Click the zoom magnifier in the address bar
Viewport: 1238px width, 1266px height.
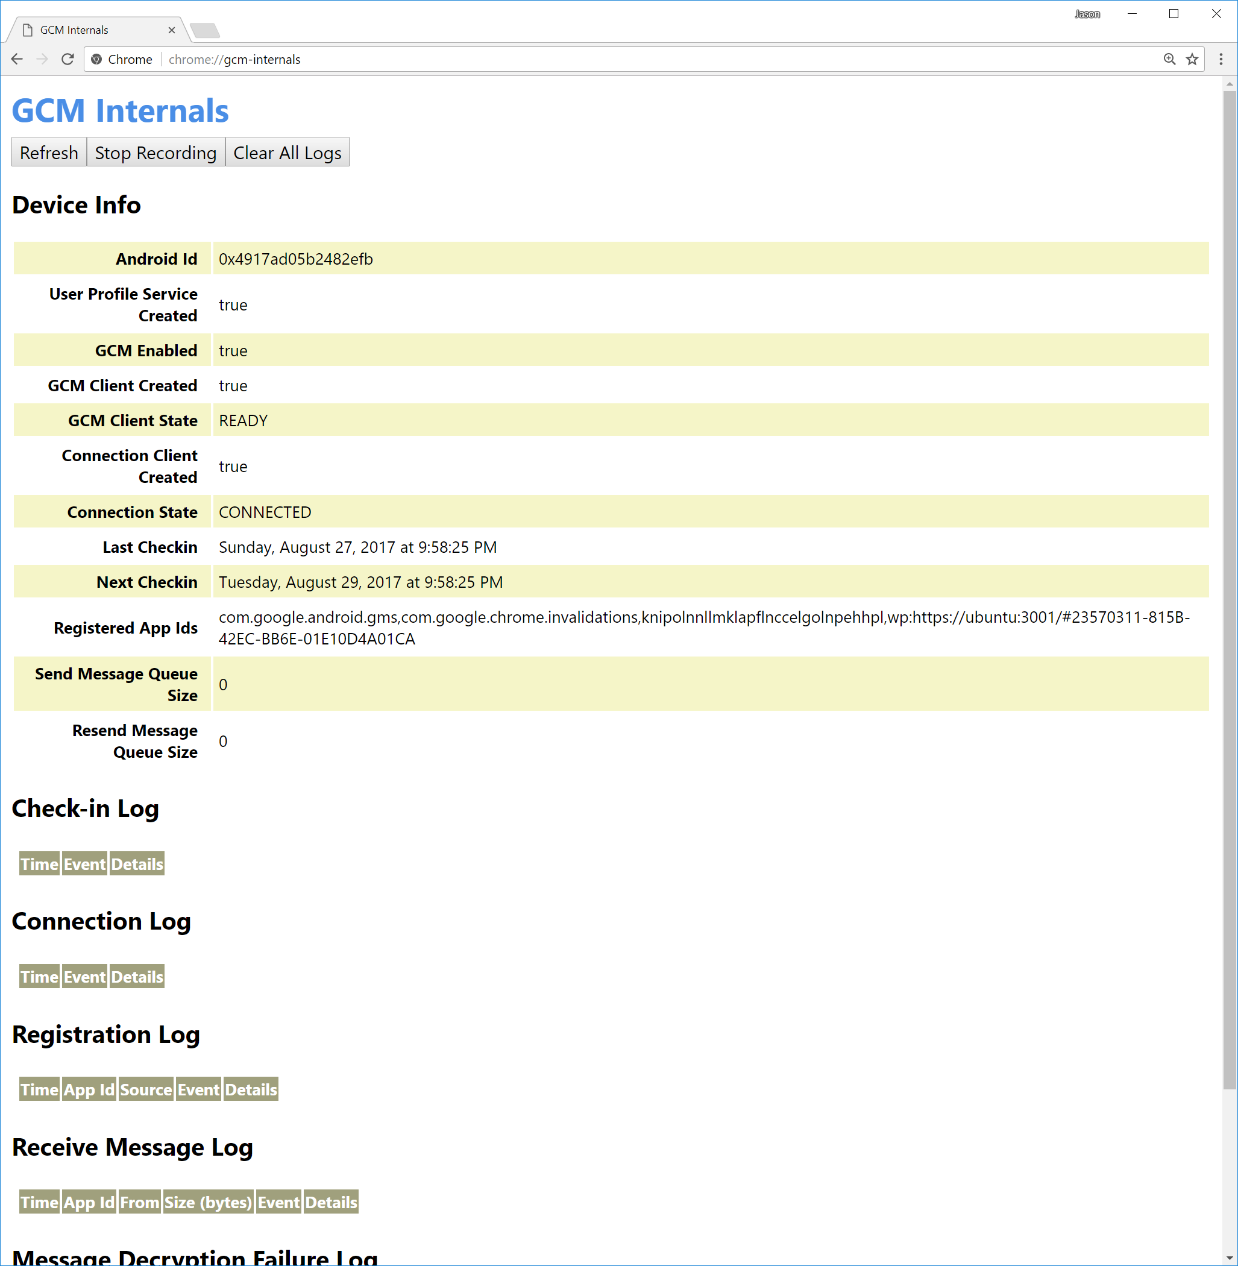coord(1170,59)
